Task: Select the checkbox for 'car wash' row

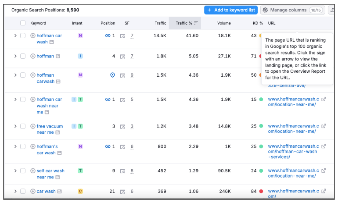Action: pyautogui.click(x=23, y=191)
